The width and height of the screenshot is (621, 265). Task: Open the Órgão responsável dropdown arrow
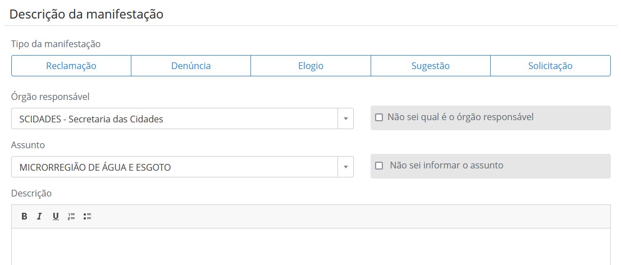(x=345, y=118)
